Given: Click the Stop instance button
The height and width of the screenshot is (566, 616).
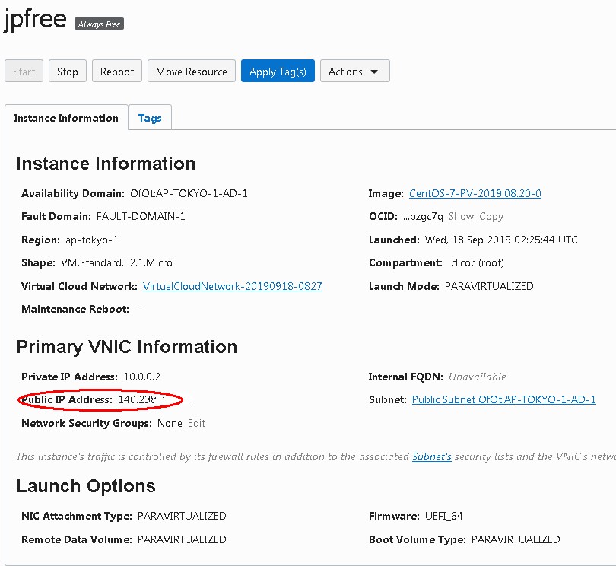Looking at the screenshot, I should pyautogui.click(x=67, y=72).
